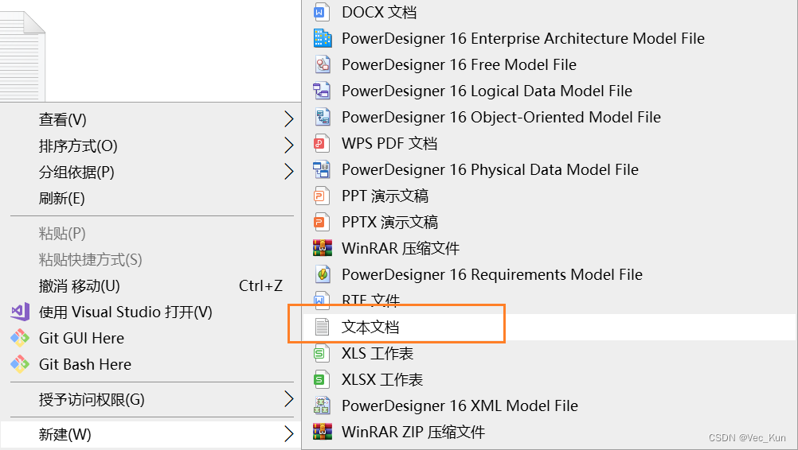Expand the 新建(W) submenu arrow
The width and height of the screenshot is (798, 450).
[x=288, y=434]
